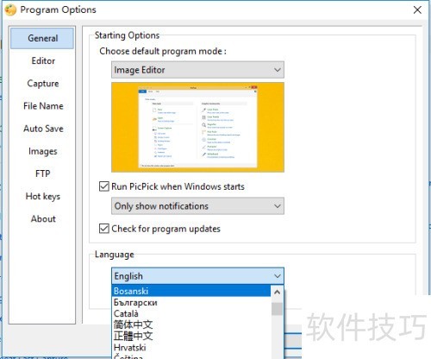Choose Bosanski from language list
The image size is (431, 359).
(x=191, y=291)
